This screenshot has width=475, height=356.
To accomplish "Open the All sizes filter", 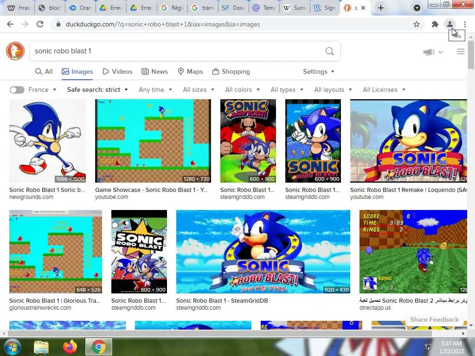I will tap(199, 89).
